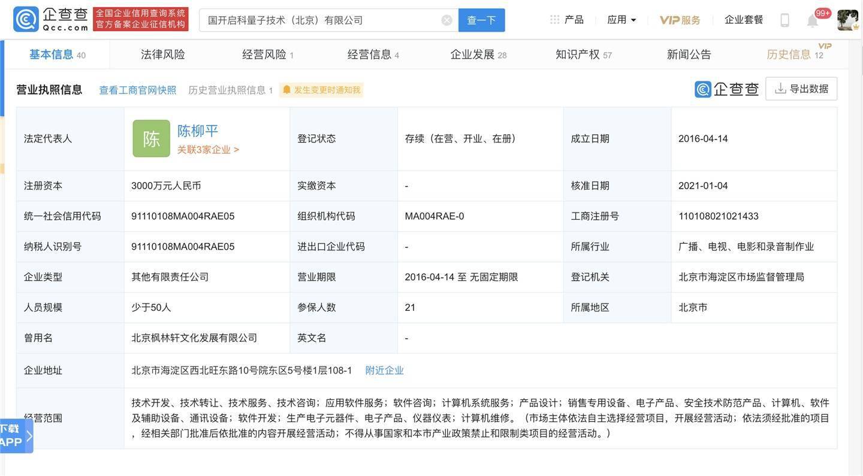
Task: Click the 企查查 watermark logo beside export
Action: [x=727, y=89]
